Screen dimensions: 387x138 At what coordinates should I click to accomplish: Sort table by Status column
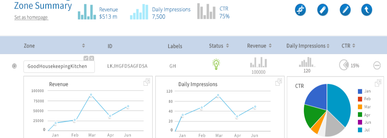pos(227,46)
